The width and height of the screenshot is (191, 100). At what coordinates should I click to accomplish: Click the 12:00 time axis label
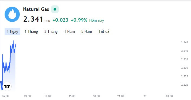[48, 96]
